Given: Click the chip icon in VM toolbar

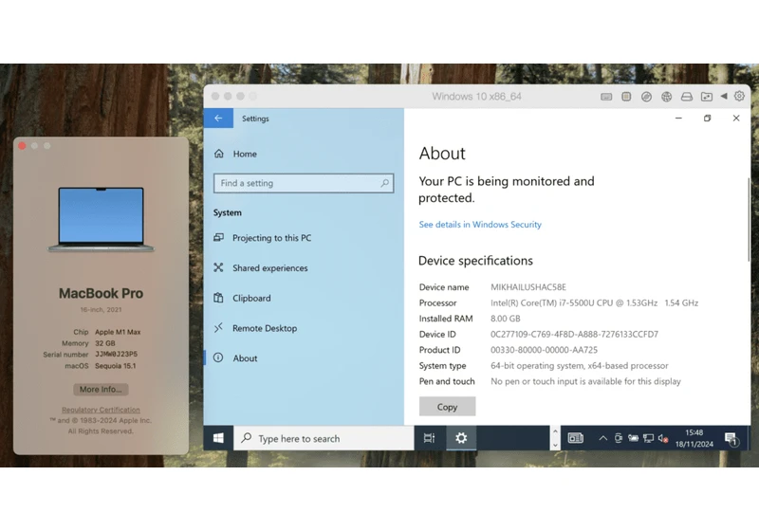Looking at the screenshot, I should pos(626,97).
